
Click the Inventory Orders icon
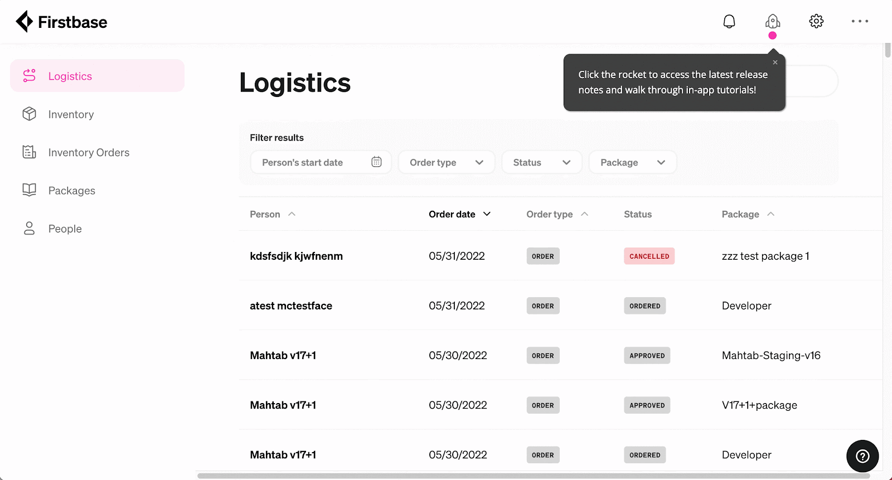point(29,152)
